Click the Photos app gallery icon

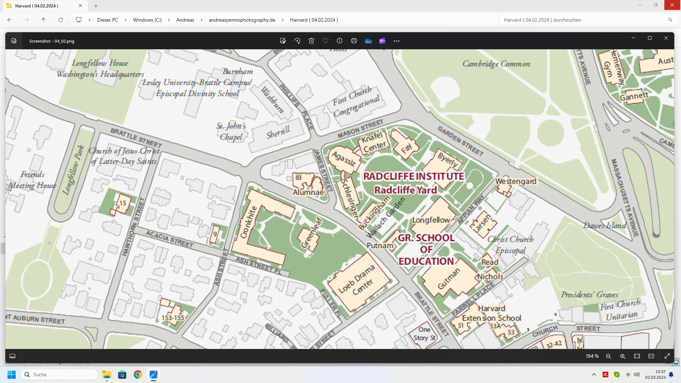tap(14, 41)
